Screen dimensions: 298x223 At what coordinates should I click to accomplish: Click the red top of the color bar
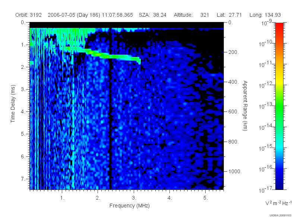click(279, 26)
